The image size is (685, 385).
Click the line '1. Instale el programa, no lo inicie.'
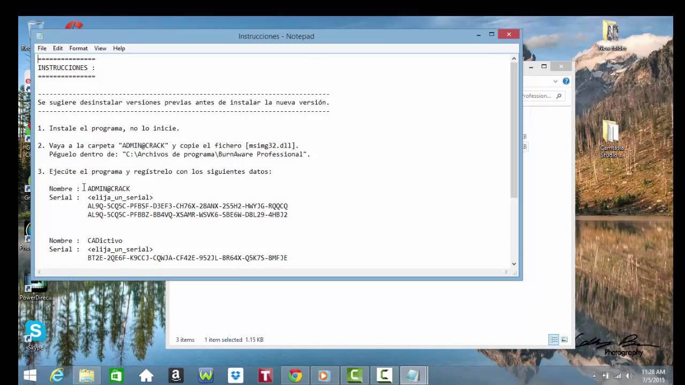[109, 128]
